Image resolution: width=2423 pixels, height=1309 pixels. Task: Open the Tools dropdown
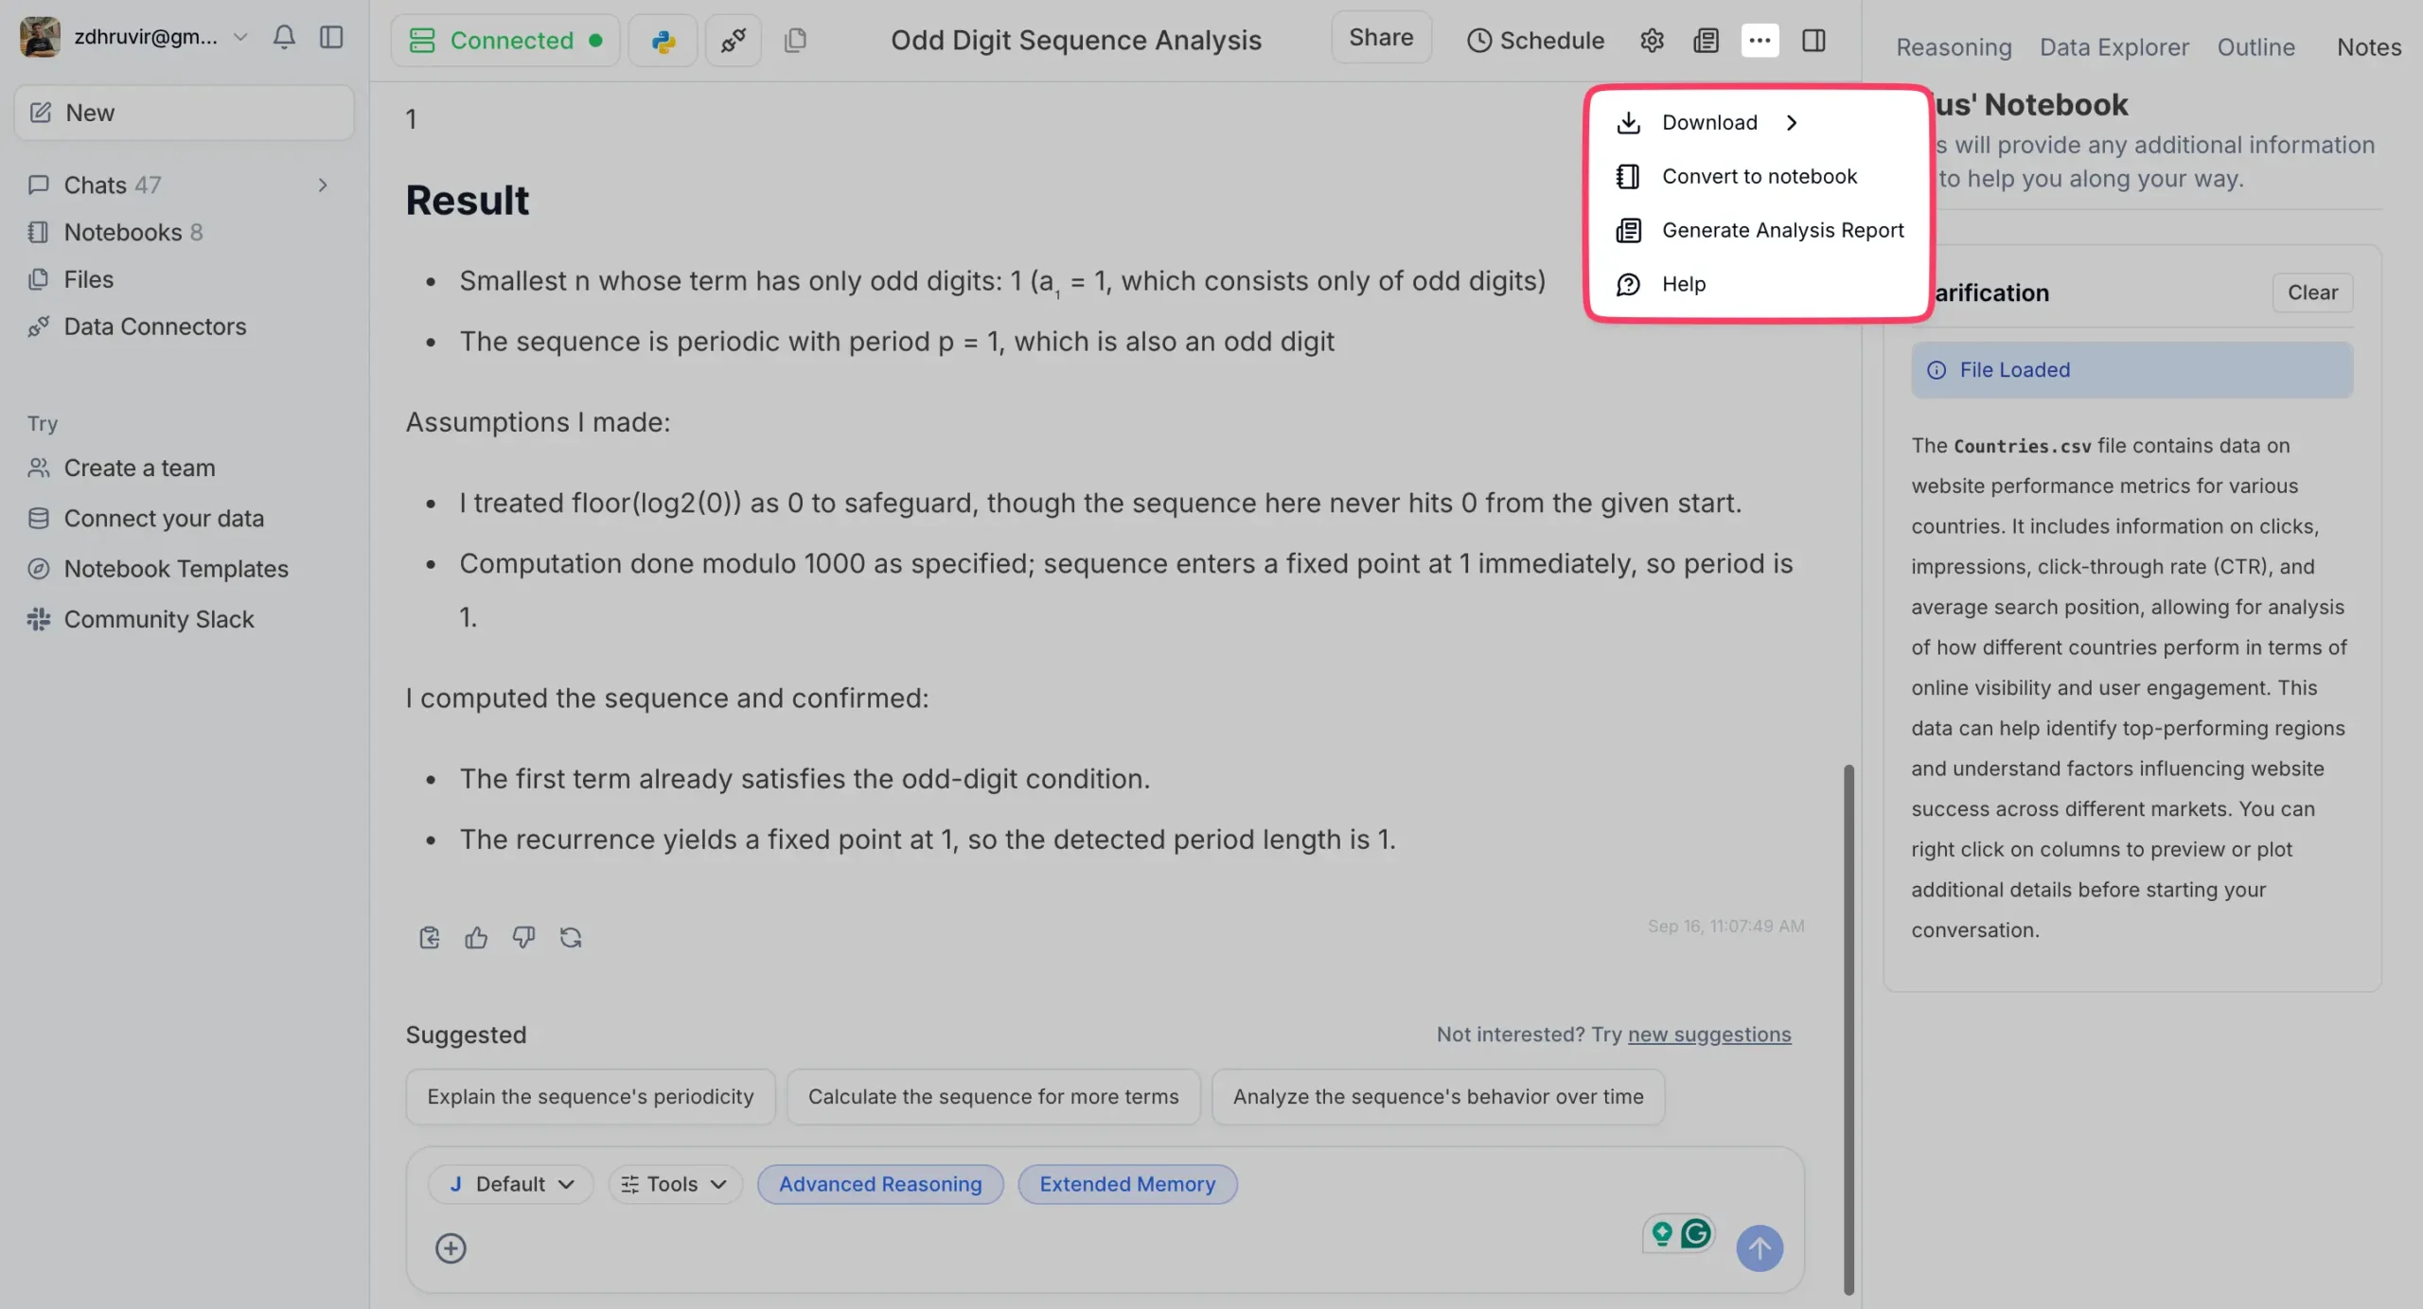[x=674, y=1184]
